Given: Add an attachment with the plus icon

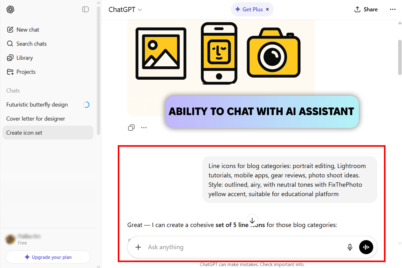Looking at the screenshot, I should (x=138, y=247).
